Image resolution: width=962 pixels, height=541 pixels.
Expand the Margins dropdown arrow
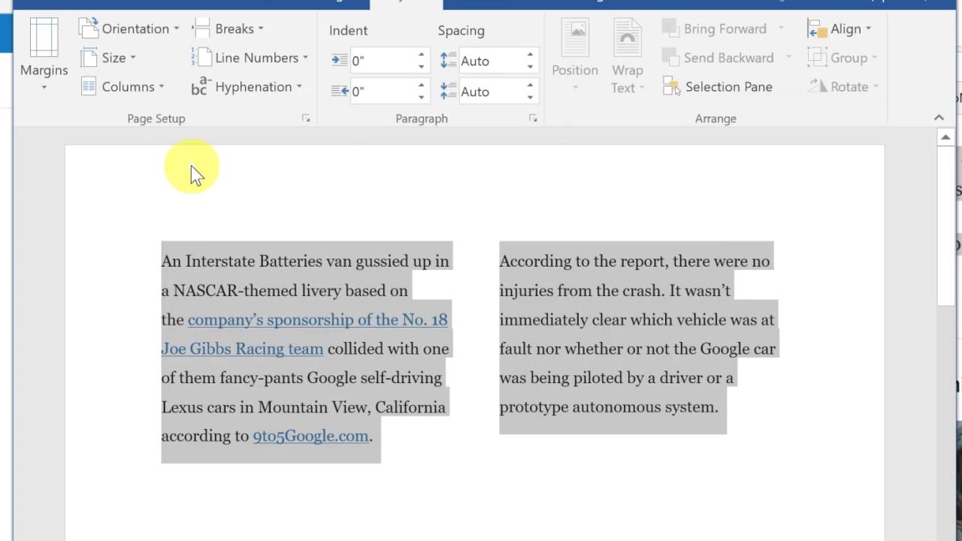click(x=44, y=88)
